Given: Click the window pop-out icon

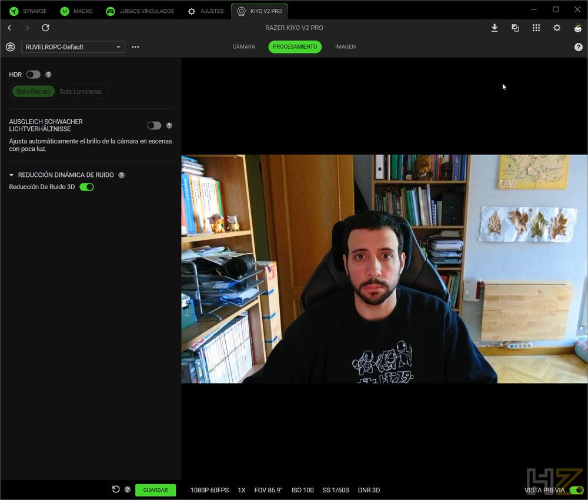Looking at the screenshot, I should pos(515,28).
